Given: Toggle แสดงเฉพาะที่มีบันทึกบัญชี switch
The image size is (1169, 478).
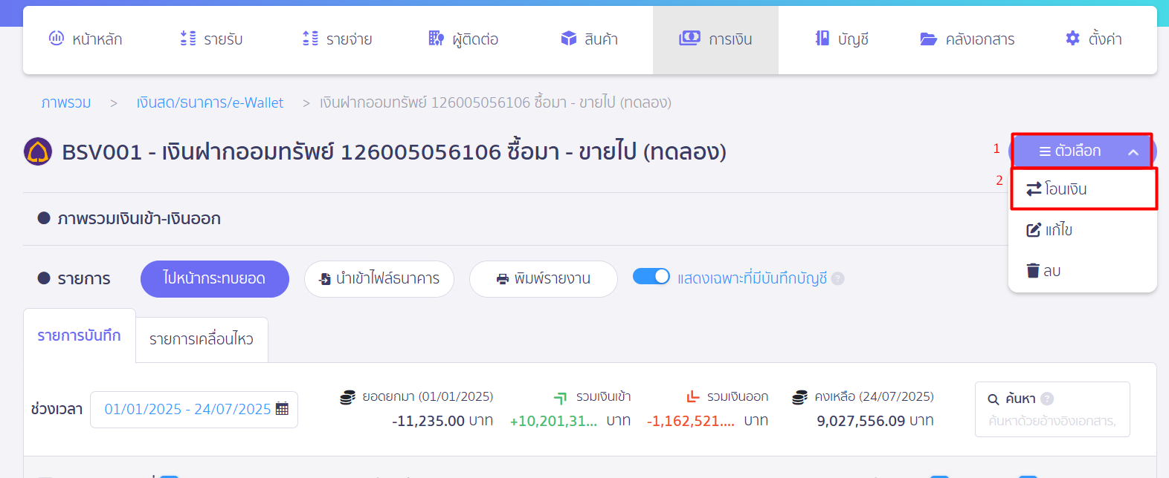Looking at the screenshot, I should pos(651,276).
